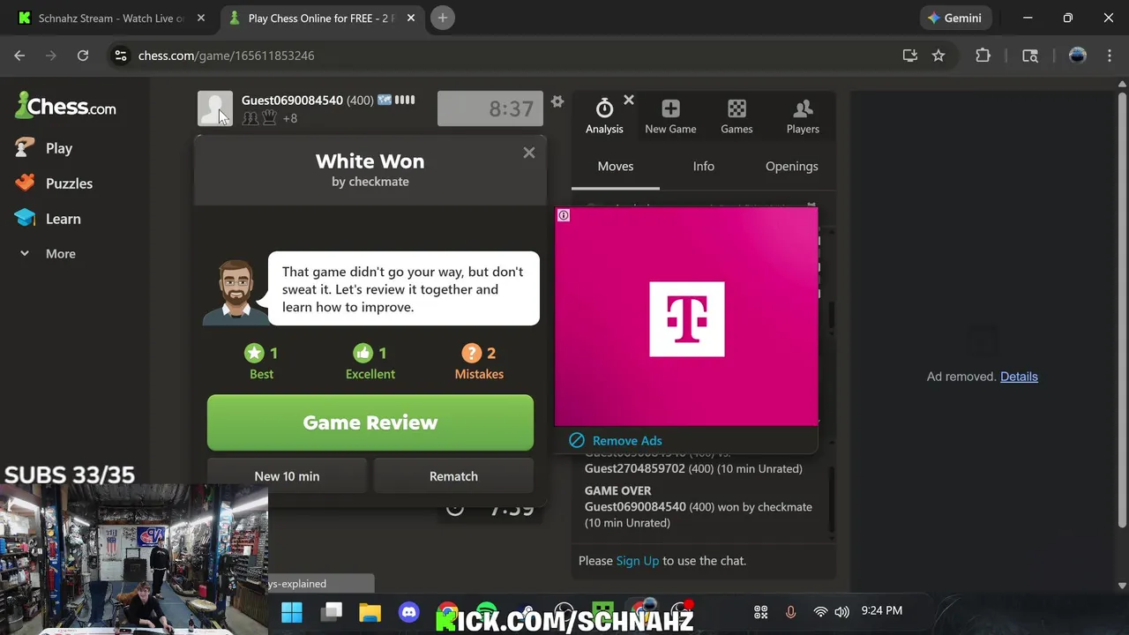
Task: Click the Remove Ads link
Action: click(627, 440)
